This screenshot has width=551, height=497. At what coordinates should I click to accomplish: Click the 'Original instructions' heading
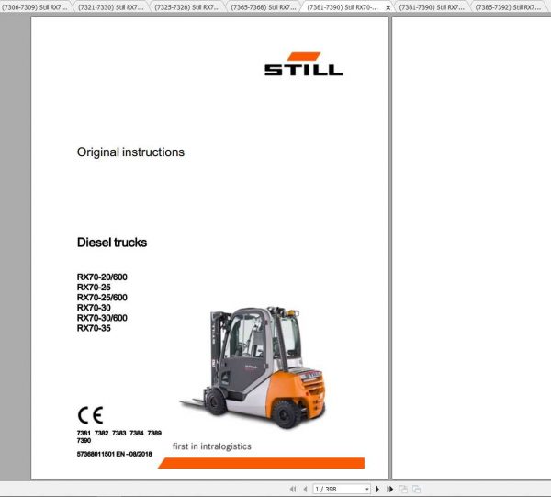[x=130, y=152]
